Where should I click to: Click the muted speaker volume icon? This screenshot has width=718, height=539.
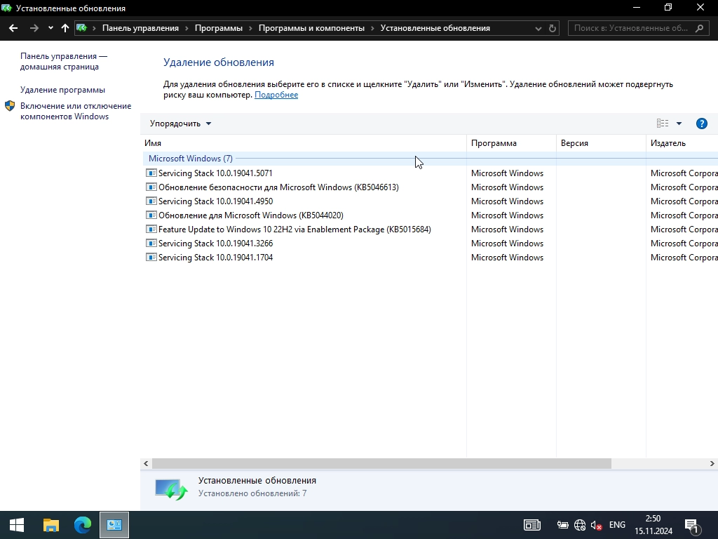pyautogui.click(x=596, y=525)
